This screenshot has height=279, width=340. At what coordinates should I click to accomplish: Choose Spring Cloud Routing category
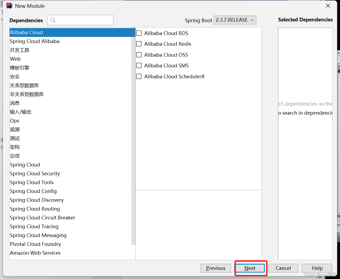71,209
